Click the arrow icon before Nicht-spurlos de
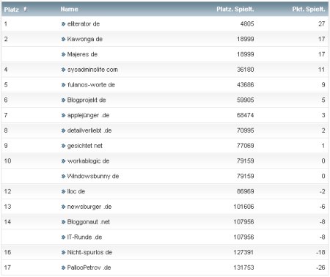 pos(64,252)
